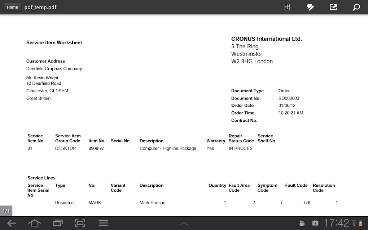Select warranty value Yes
The image size is (368, 230).
point(210,149)
